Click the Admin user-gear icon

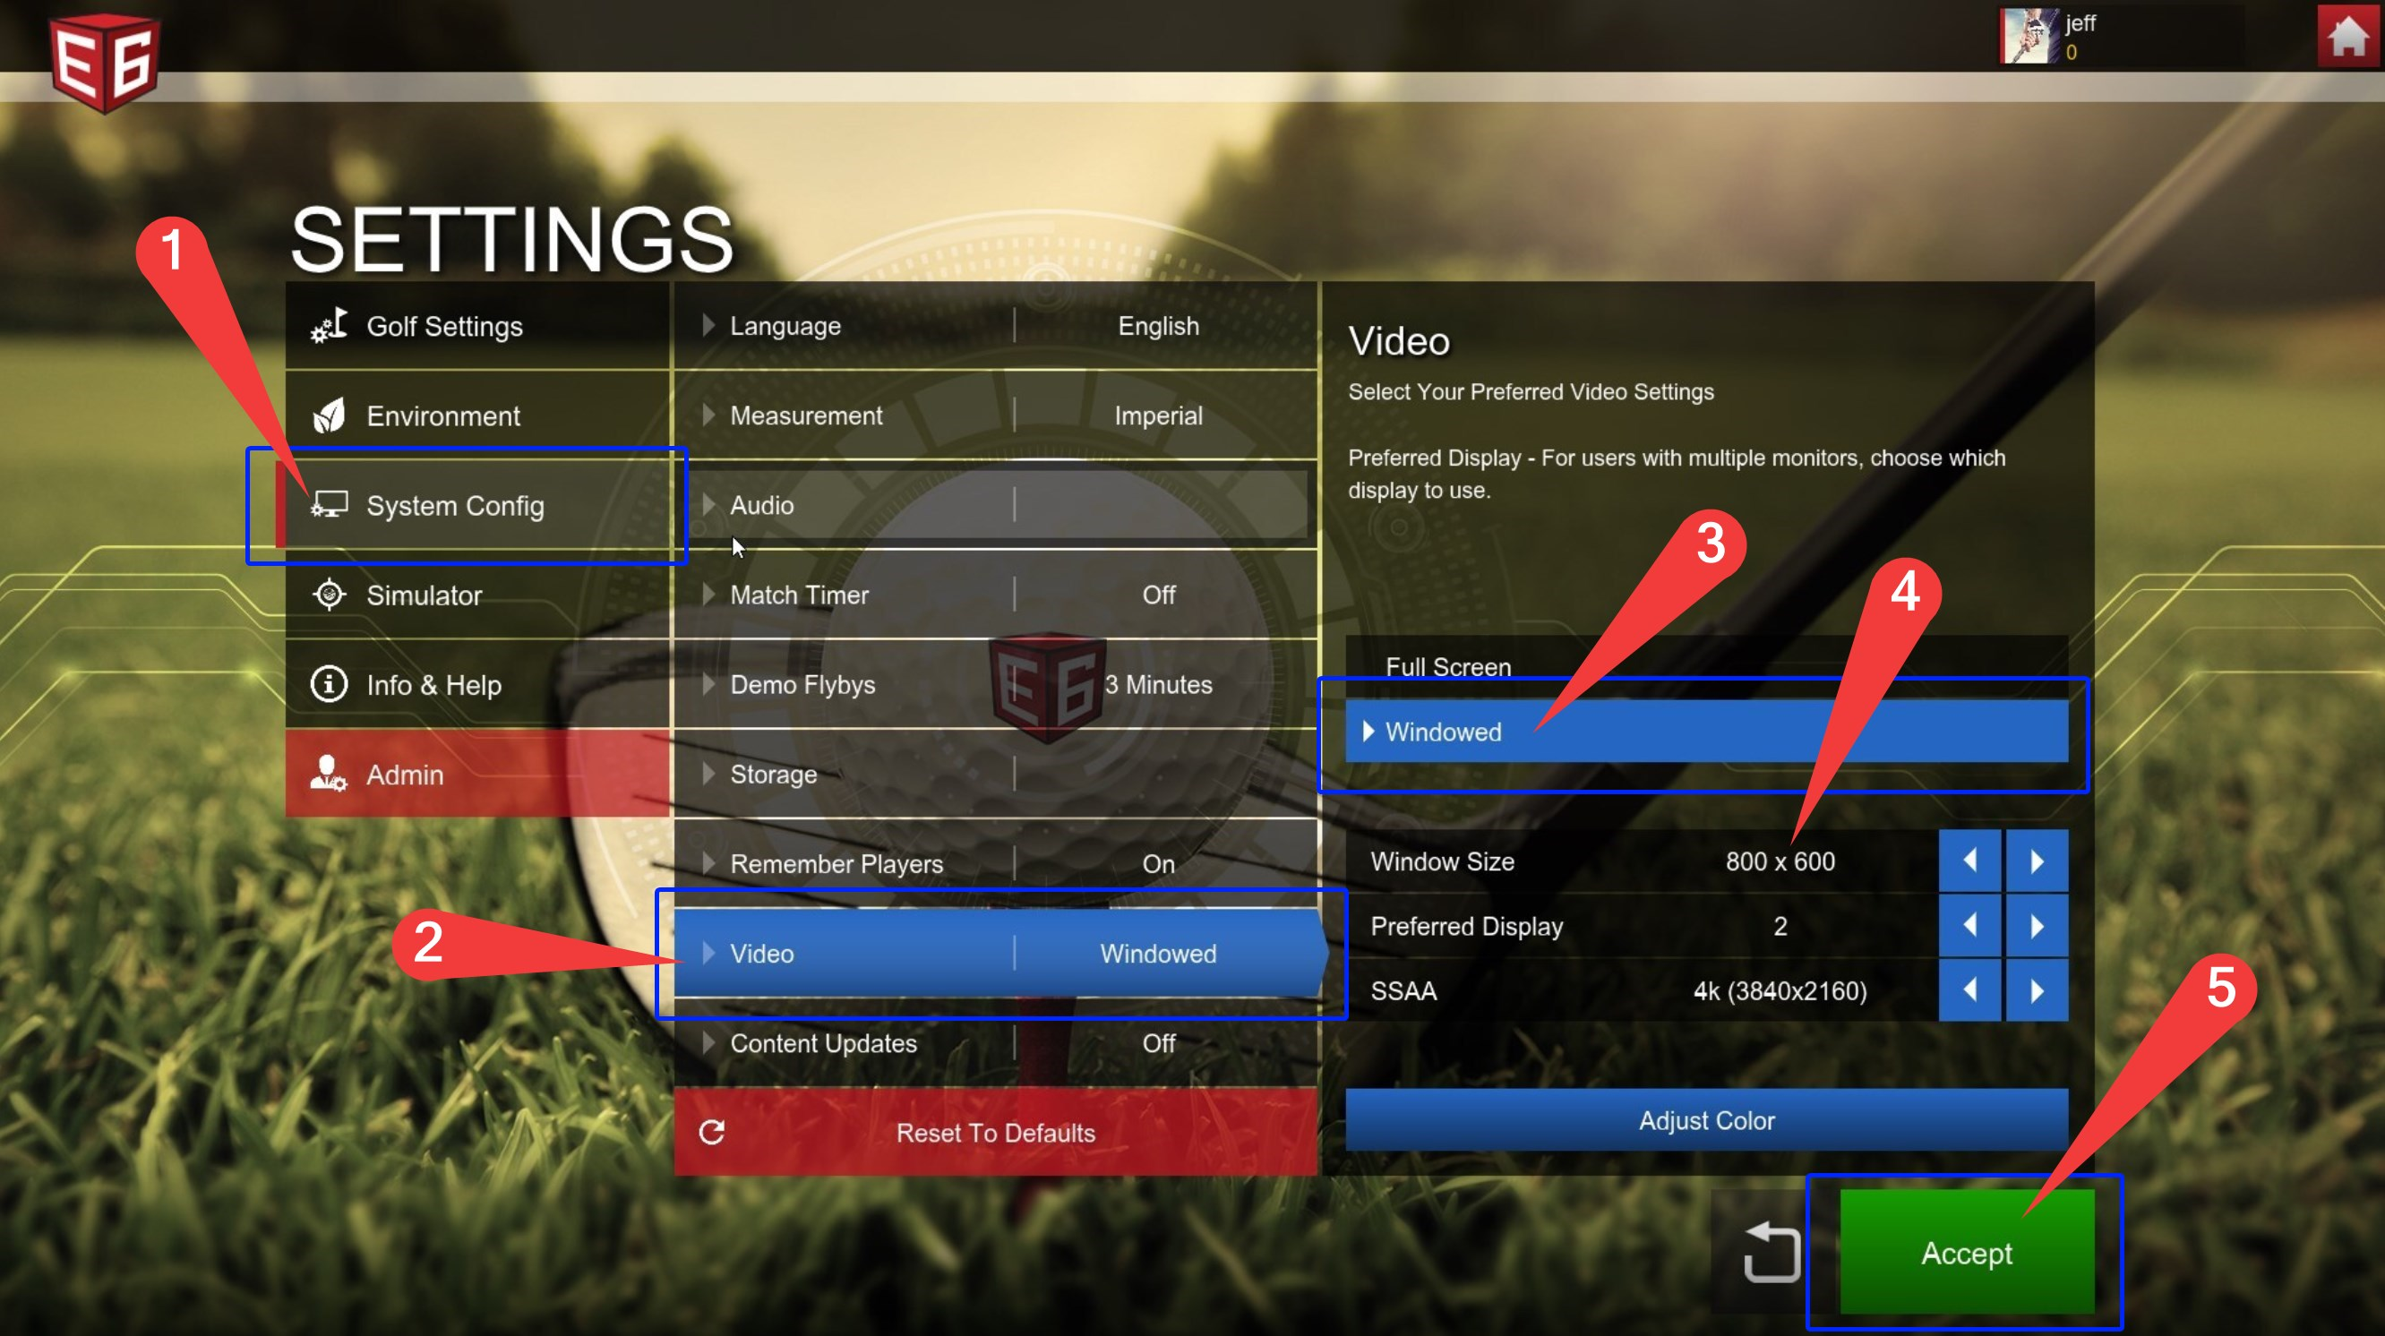pyautogui.click(x=329, y=773)
